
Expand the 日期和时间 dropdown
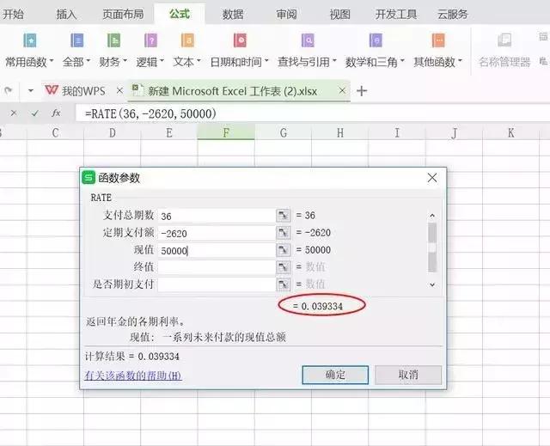point(266,61)
